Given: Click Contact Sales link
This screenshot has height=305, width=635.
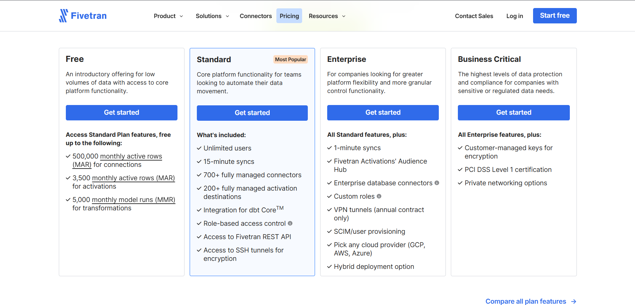Looking at the screenshot, I should click(x=474, y=16).
